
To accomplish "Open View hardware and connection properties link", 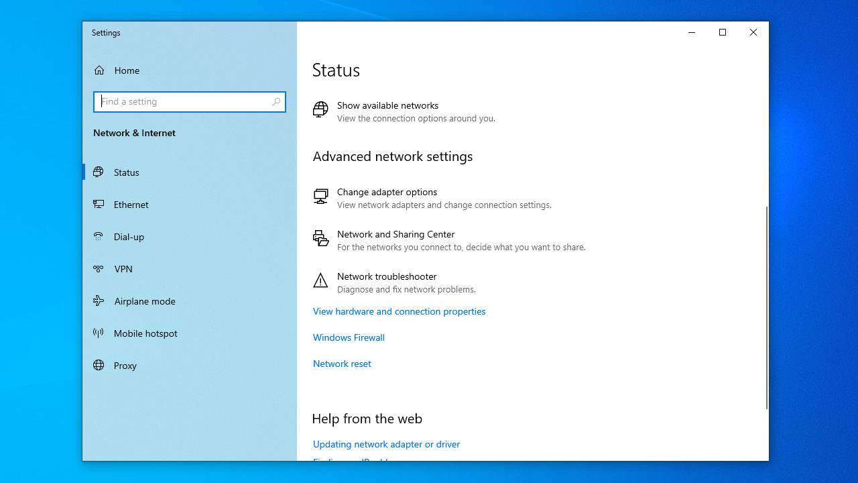I will pos(399,311).
